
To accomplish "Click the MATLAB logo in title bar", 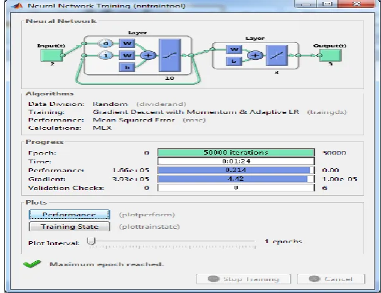I will (x=17, y=5).
